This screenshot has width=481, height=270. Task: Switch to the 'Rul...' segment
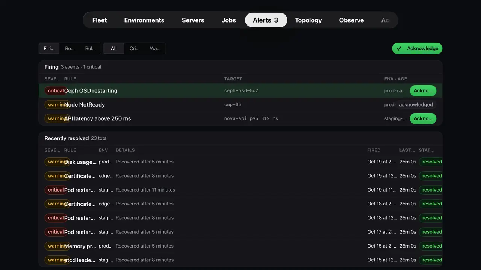[90, 48]
